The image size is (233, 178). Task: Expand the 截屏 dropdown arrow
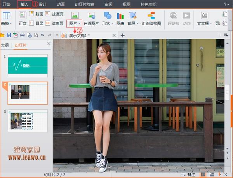(137, 23)
